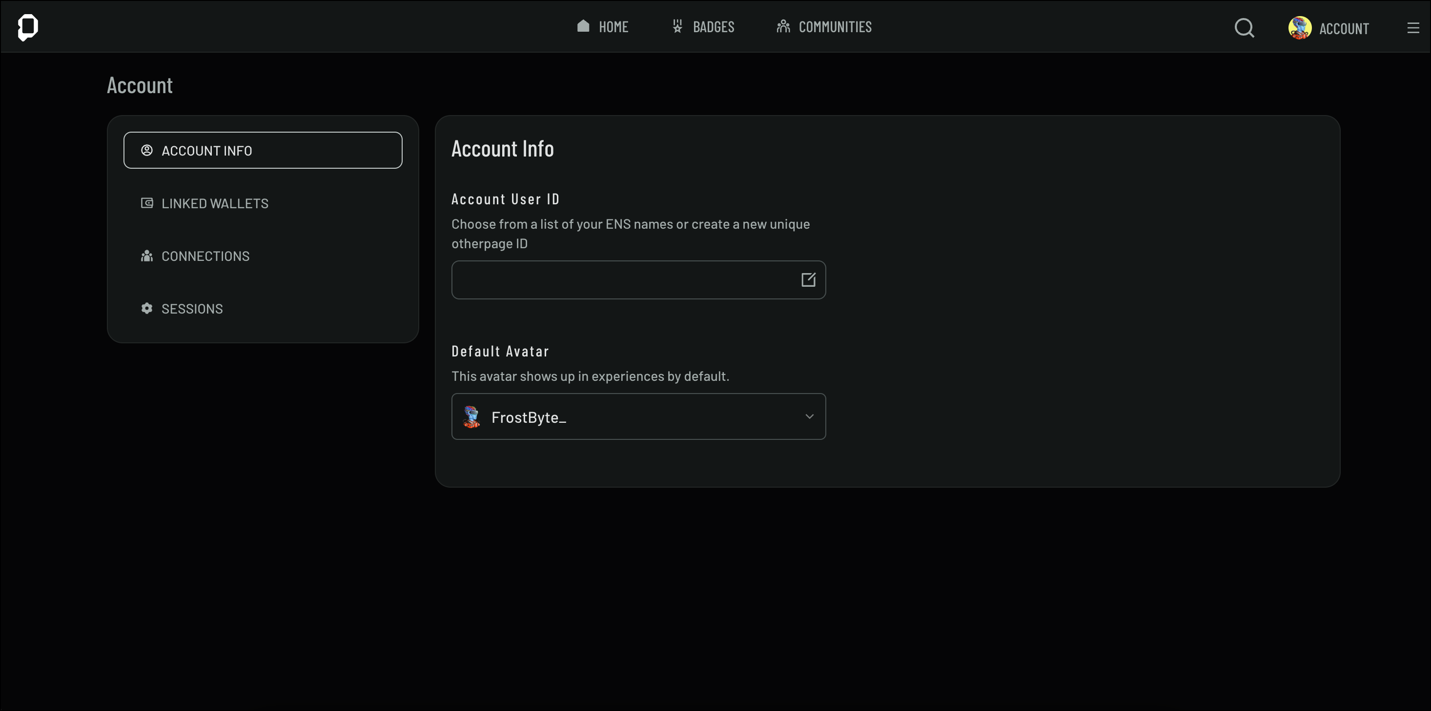Expand the Default Avatar dropdown chevron
The image size is (1431, 711).
tap(809, 417)
